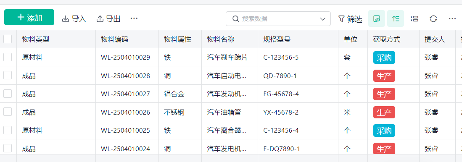462x162 pixels.
Task: Click the green 添加 button
Action: (x=29, y=17)
